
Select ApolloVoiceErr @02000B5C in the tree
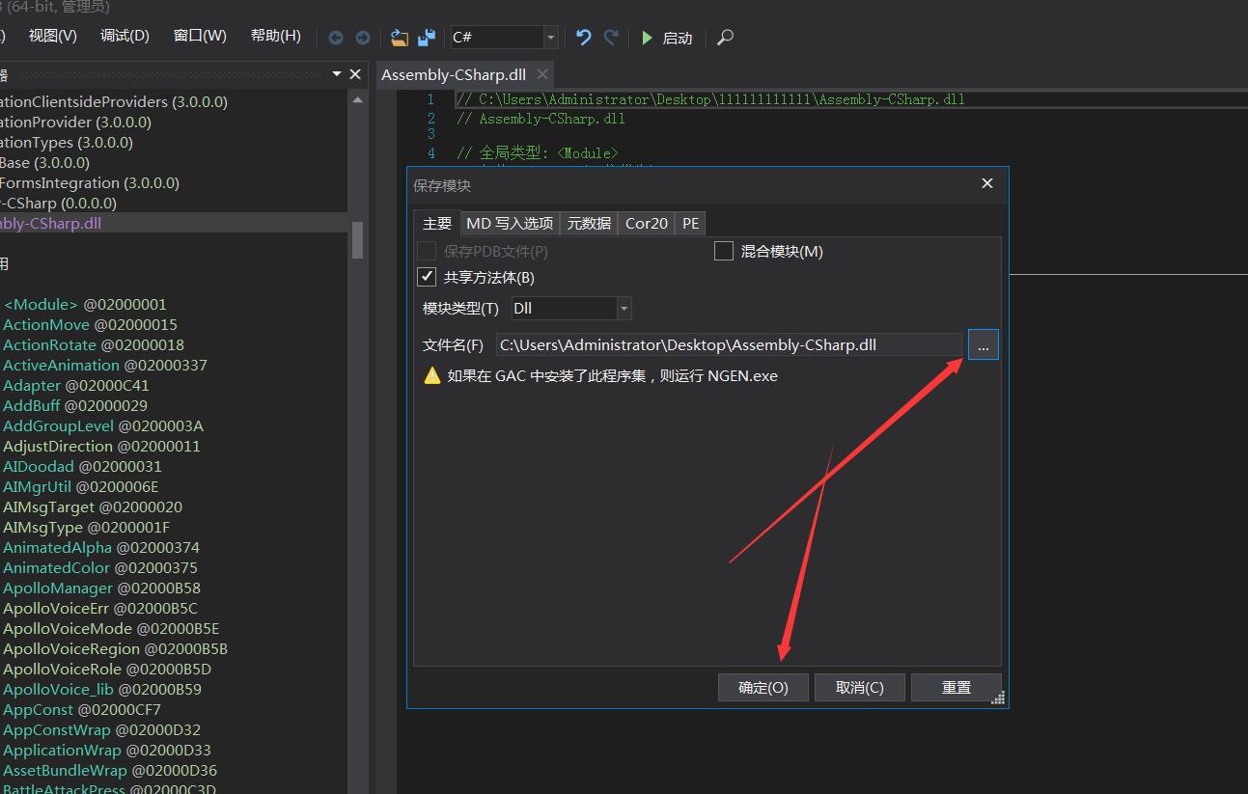[x=100, y=608]
